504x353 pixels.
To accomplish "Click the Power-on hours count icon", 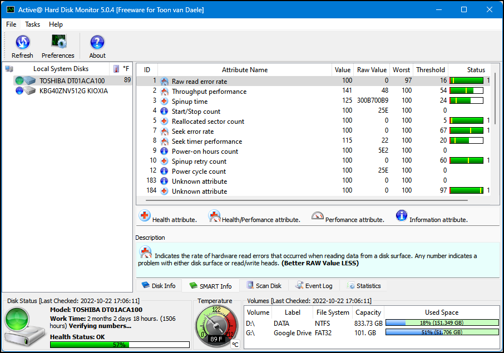I will 164,152.
